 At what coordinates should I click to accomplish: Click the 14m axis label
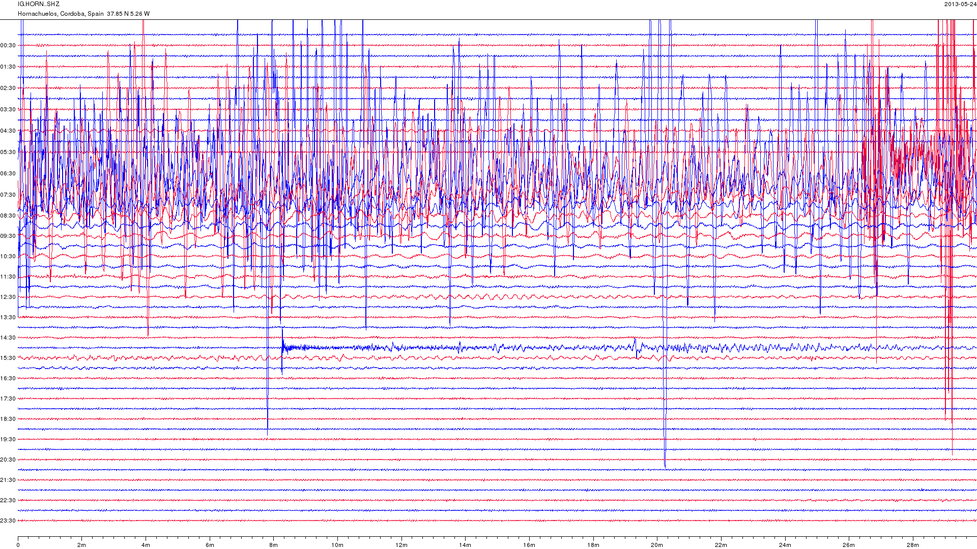pos(465,545)
